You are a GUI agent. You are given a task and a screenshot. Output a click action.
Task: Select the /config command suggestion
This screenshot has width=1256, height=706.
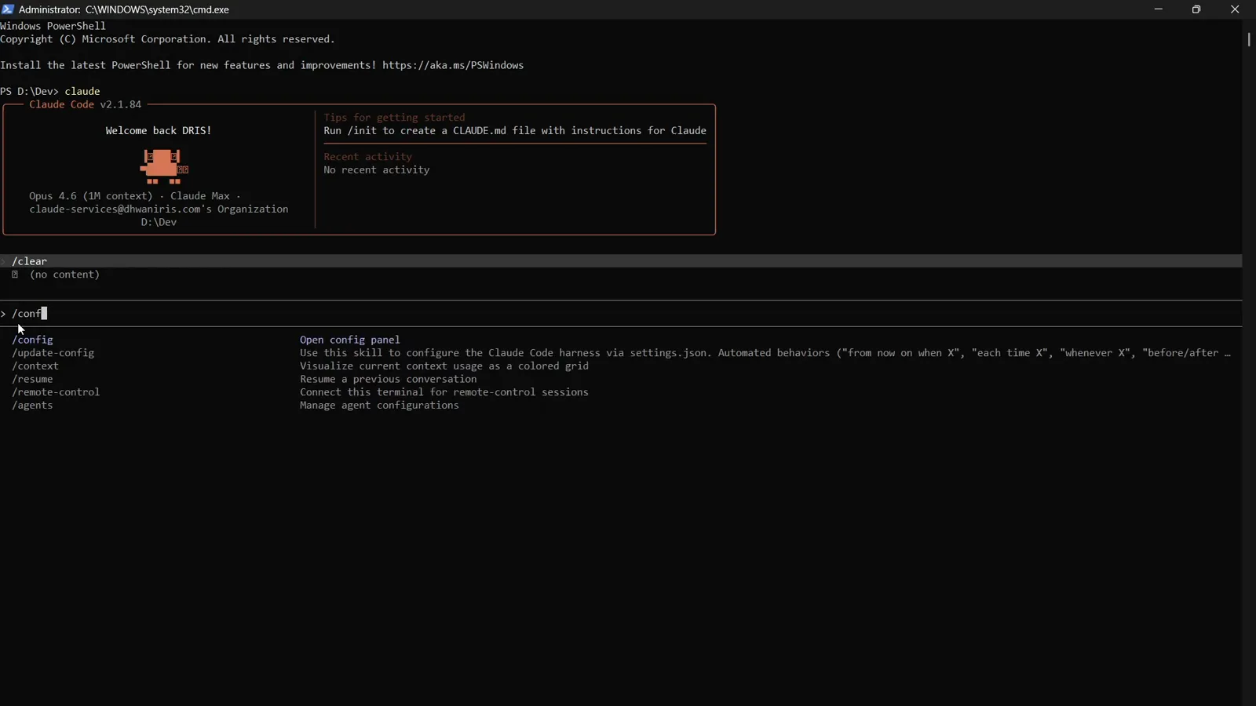pyautogui.click(x=33, y=340)
